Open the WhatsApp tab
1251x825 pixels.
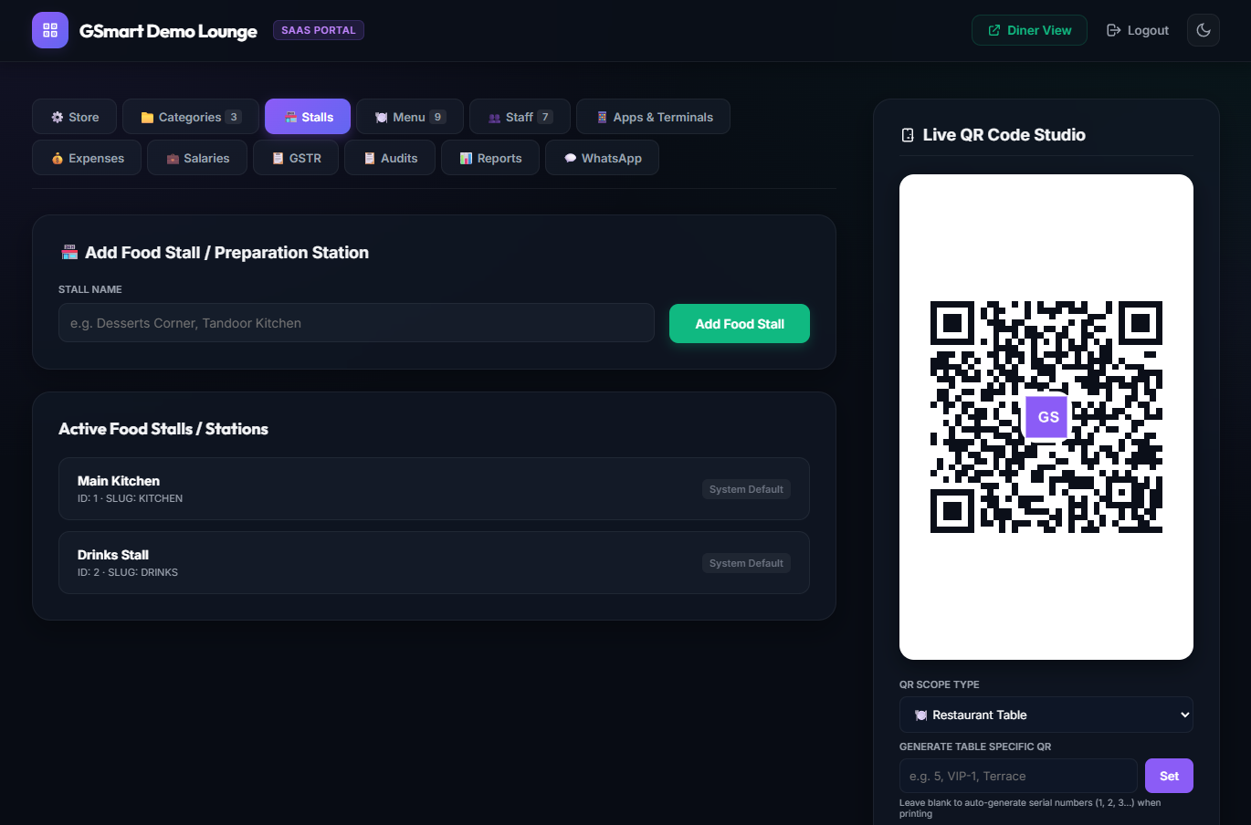(x=602, y=158)
